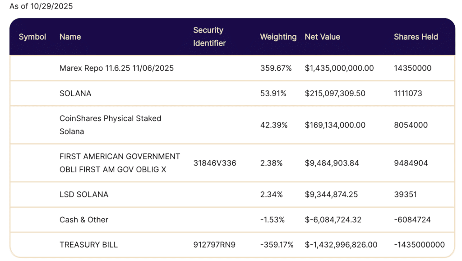Click shares held value 8054000
This screenshot has width=462, height=261.
[x=411, y=125]
